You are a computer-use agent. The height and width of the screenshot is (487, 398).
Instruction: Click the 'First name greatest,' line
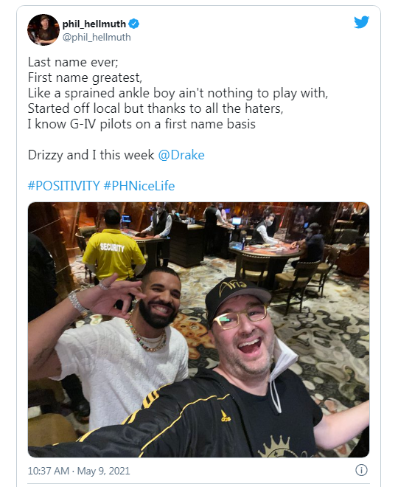tap(85, 77)
